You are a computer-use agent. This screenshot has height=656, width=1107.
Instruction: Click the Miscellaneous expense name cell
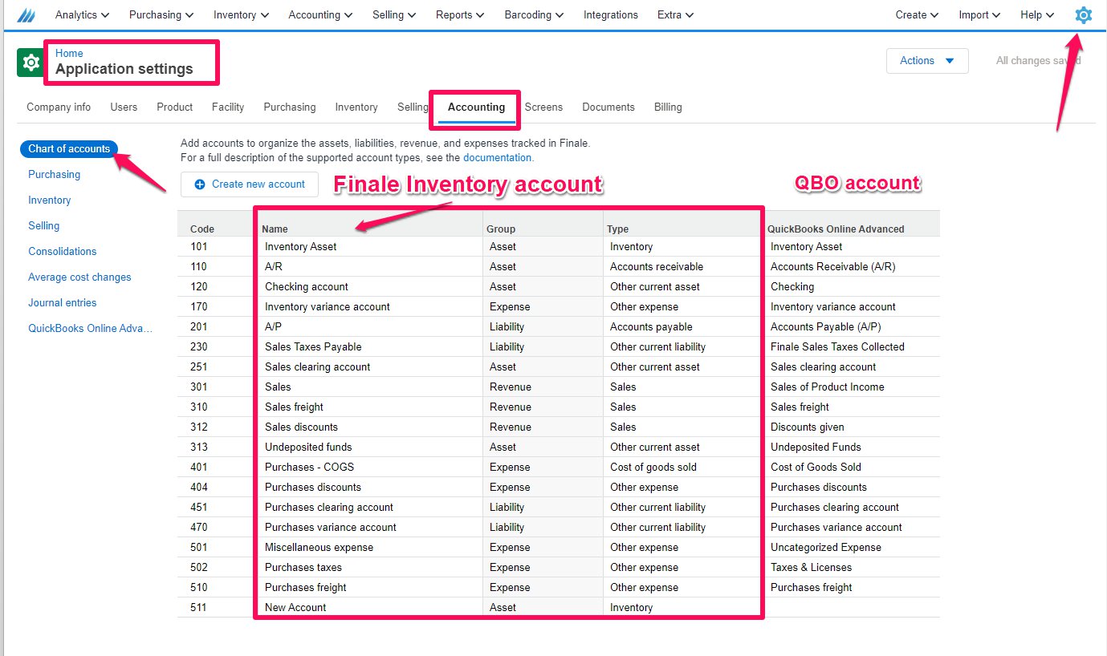[x=371, y=547]
